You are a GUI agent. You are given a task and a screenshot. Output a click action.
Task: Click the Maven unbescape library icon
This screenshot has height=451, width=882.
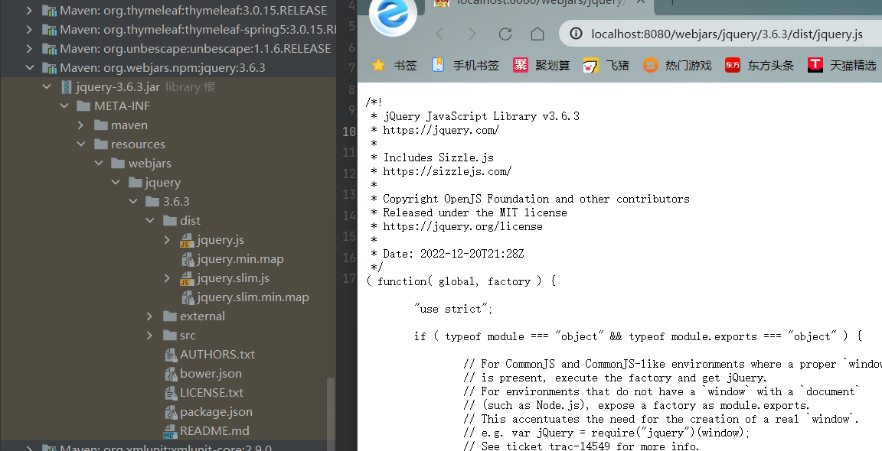point(50,49)
